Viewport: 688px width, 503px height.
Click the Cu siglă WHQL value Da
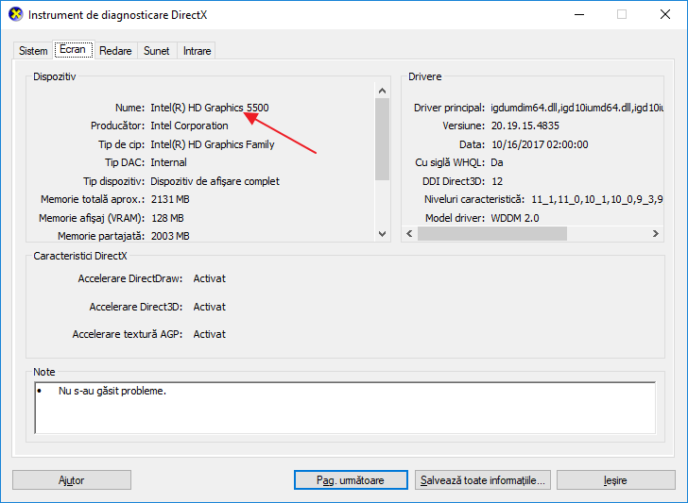[497, 162]
